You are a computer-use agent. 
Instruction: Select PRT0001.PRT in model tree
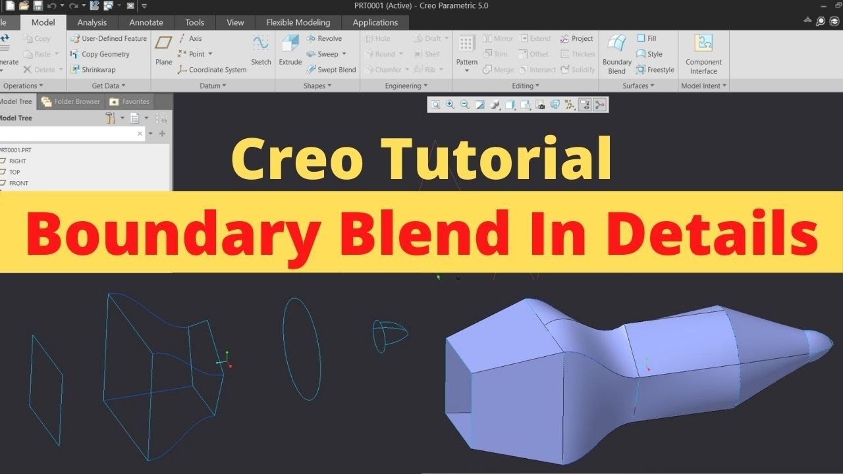[x=16, y=150]
